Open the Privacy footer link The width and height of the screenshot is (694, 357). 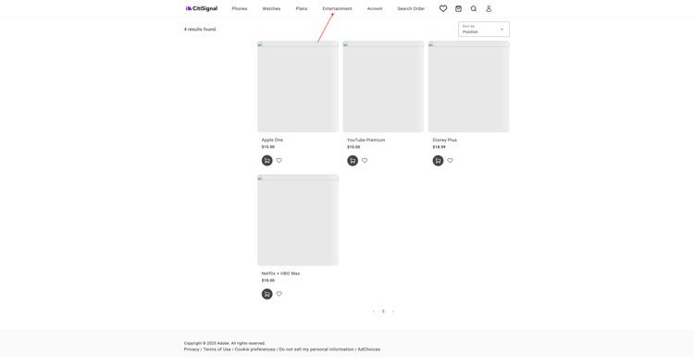click(x=192, y=350)
